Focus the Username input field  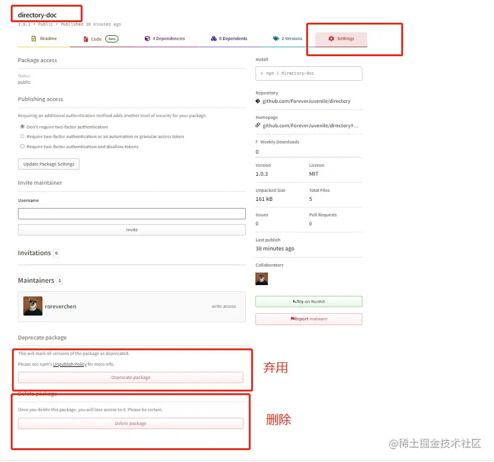coord(132,213)
